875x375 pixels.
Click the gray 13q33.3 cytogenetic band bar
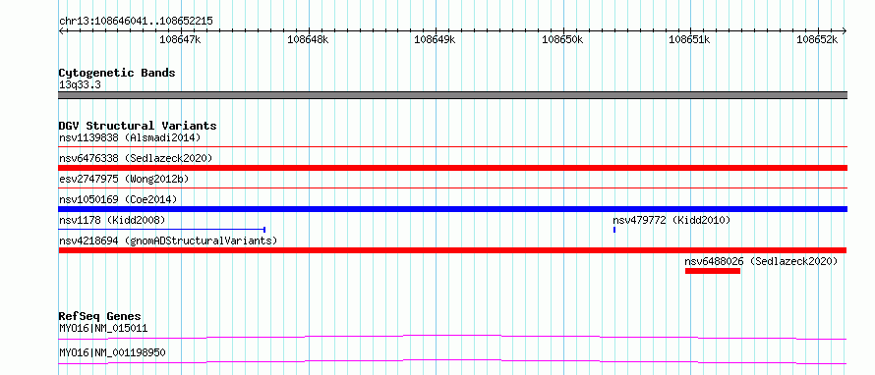pos(453,95)
